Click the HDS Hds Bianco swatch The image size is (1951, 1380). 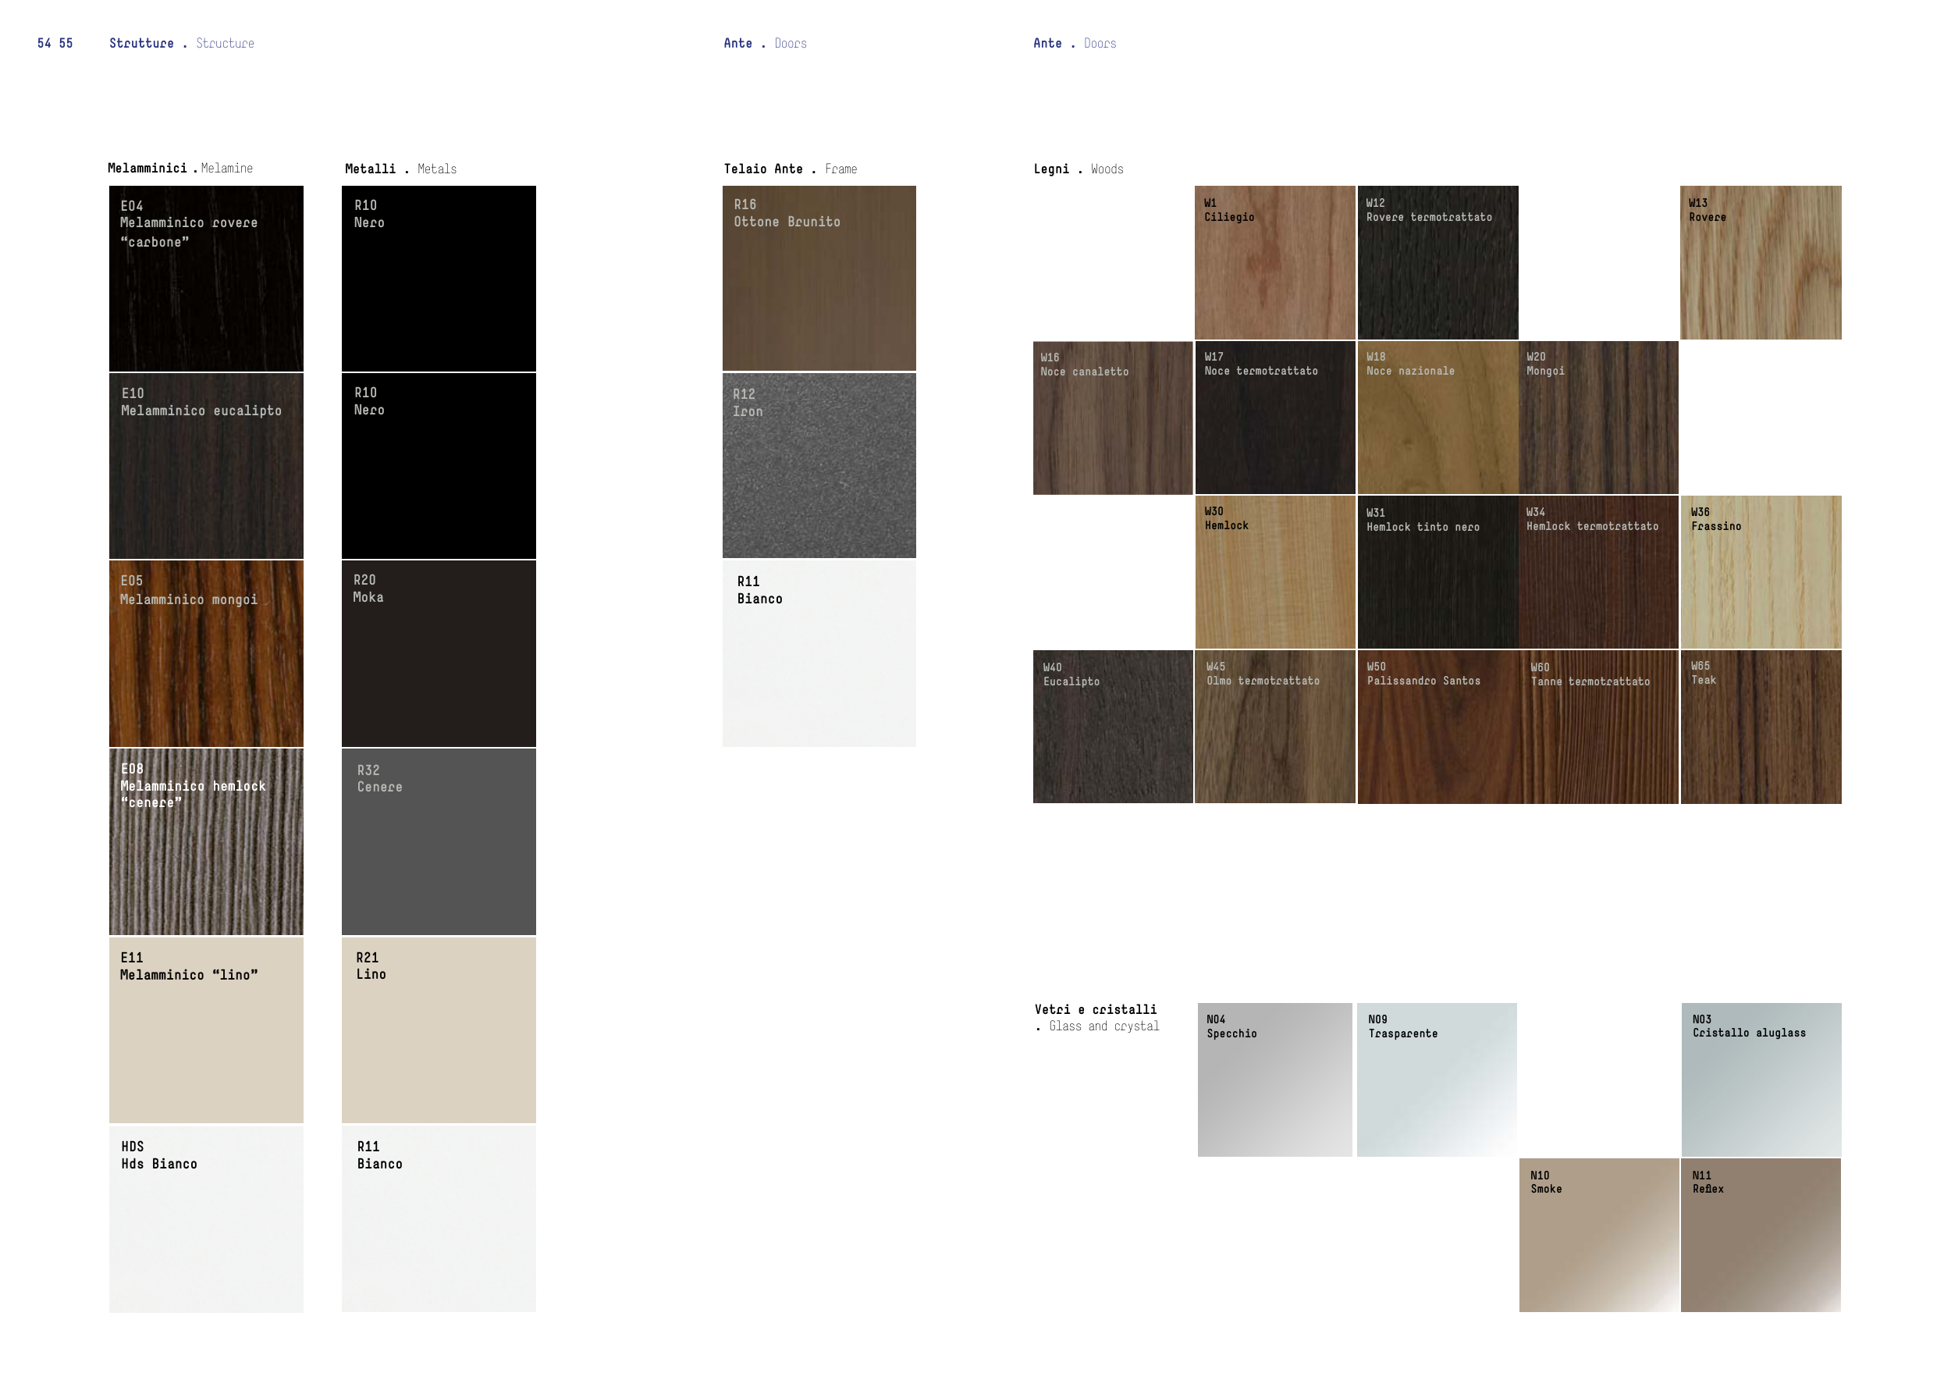pyautogui.click(x=206, y=1218)
